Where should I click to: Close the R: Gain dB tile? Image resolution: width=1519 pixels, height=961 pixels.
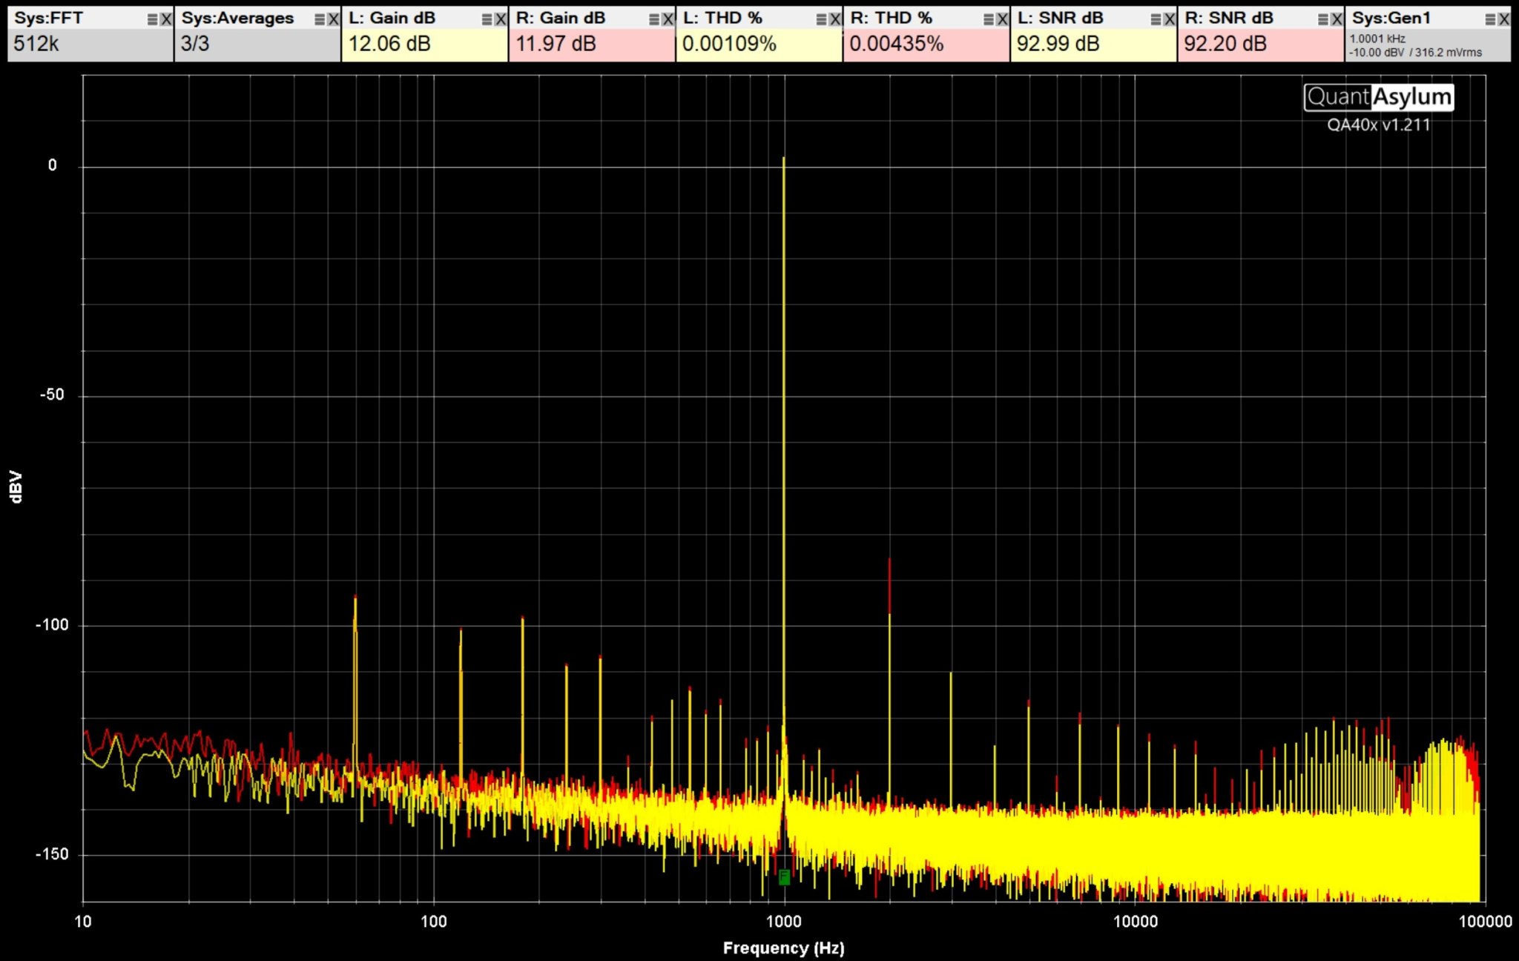[668, 19]
